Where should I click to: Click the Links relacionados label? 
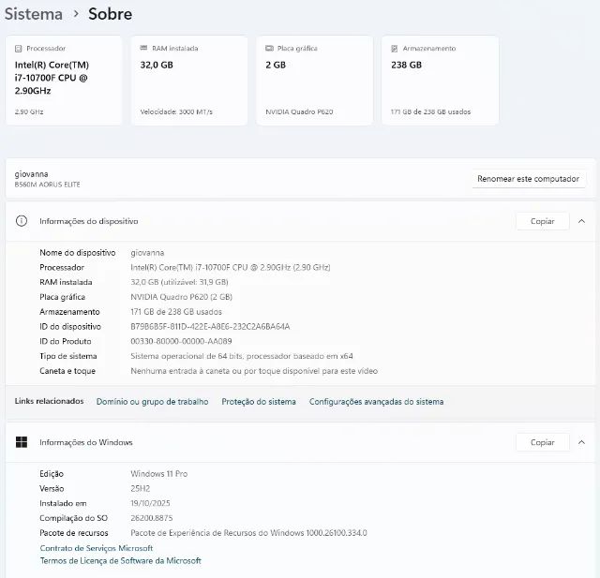pos(49,401)
